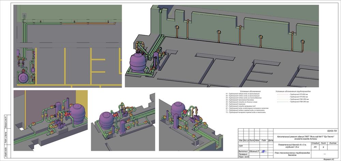
Task: Click the purple filter tank in the large isometric view
Action: [x=137, y=63]
